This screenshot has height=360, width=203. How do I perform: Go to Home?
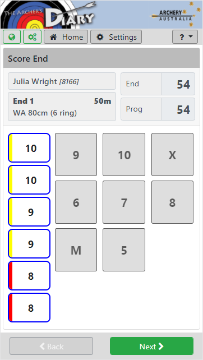coord(66,37)
